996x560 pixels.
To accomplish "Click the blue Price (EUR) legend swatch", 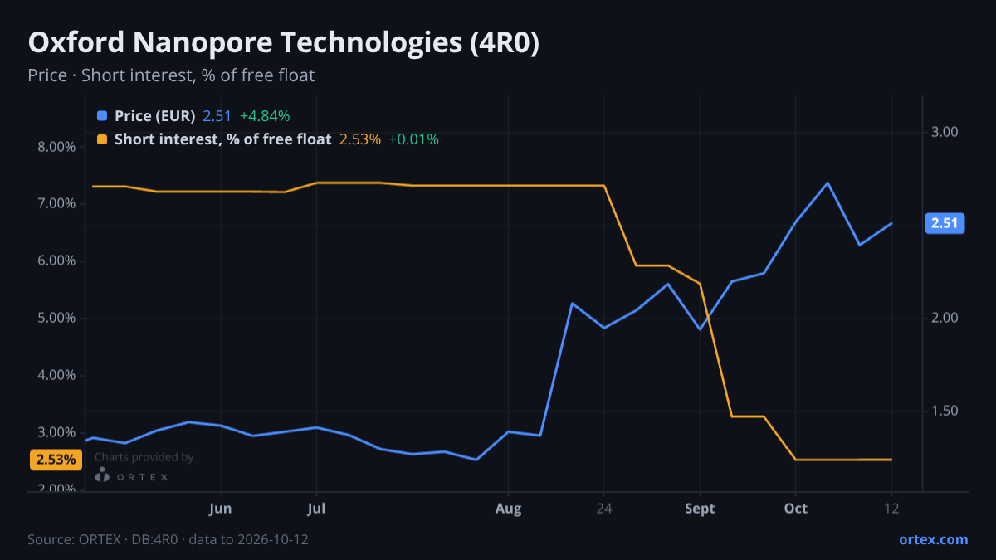I will (x=102, y=116).
